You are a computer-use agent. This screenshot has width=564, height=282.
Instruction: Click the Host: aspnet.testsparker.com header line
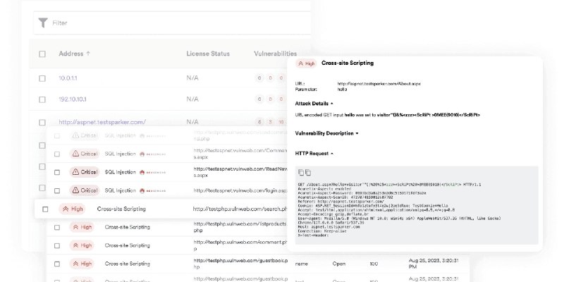tap(329, 227)
